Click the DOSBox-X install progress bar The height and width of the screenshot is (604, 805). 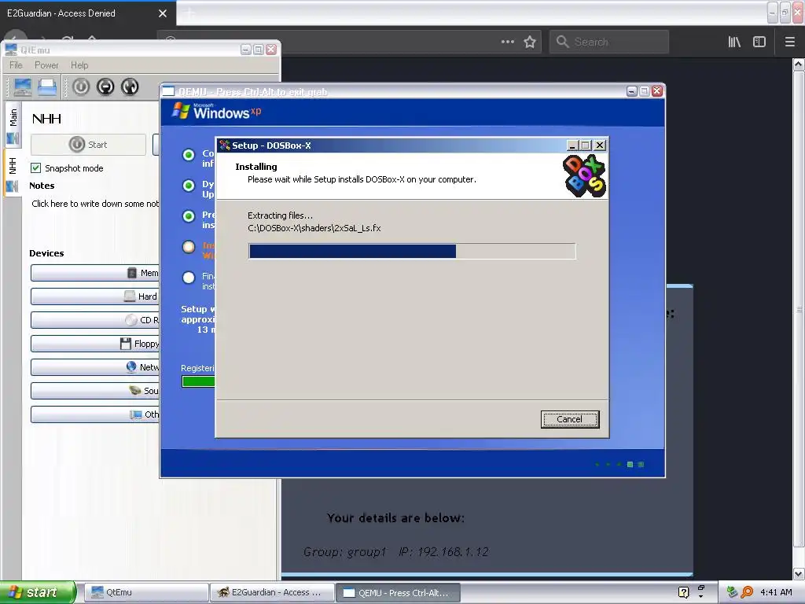412,251
